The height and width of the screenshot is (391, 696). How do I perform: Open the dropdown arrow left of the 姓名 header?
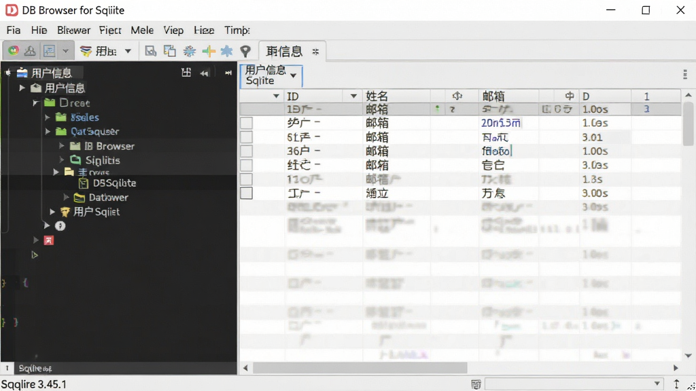coord(353,96)
